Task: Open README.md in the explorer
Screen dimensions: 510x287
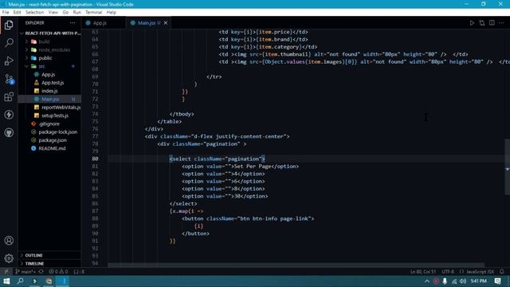Action: (x=52, y=148)
